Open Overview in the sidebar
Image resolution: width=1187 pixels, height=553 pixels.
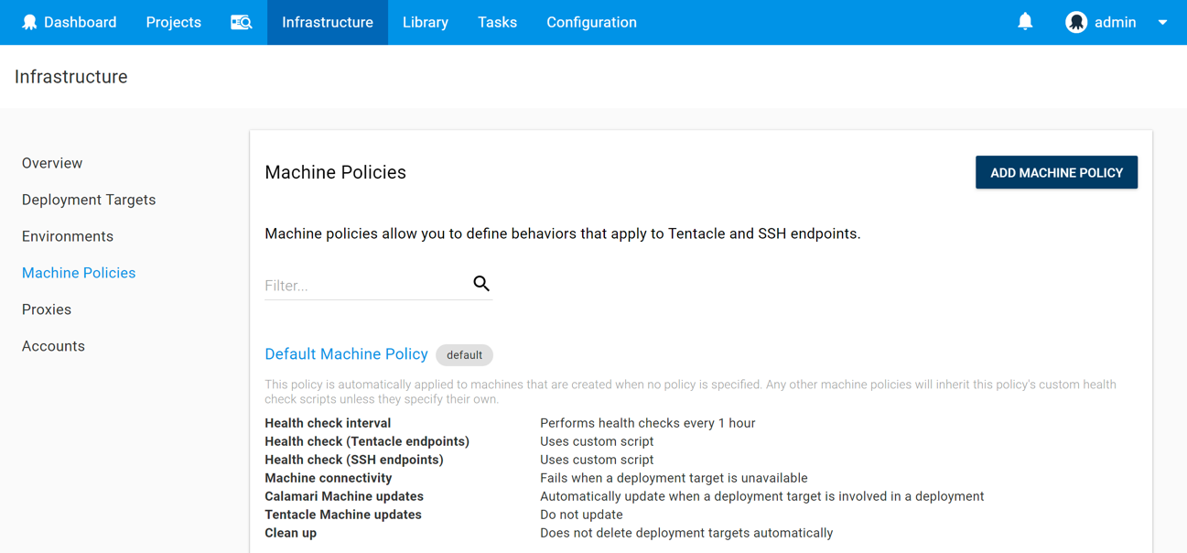[x=52, y=163]
